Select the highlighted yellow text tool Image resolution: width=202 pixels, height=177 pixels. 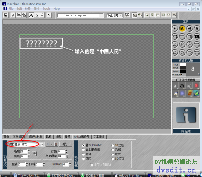coord(182,29)
